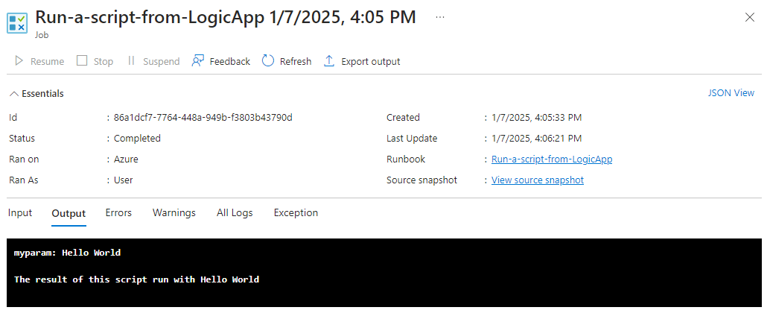Open the ellipsis more options menu
Screen dimensions: 770x316
440,17
